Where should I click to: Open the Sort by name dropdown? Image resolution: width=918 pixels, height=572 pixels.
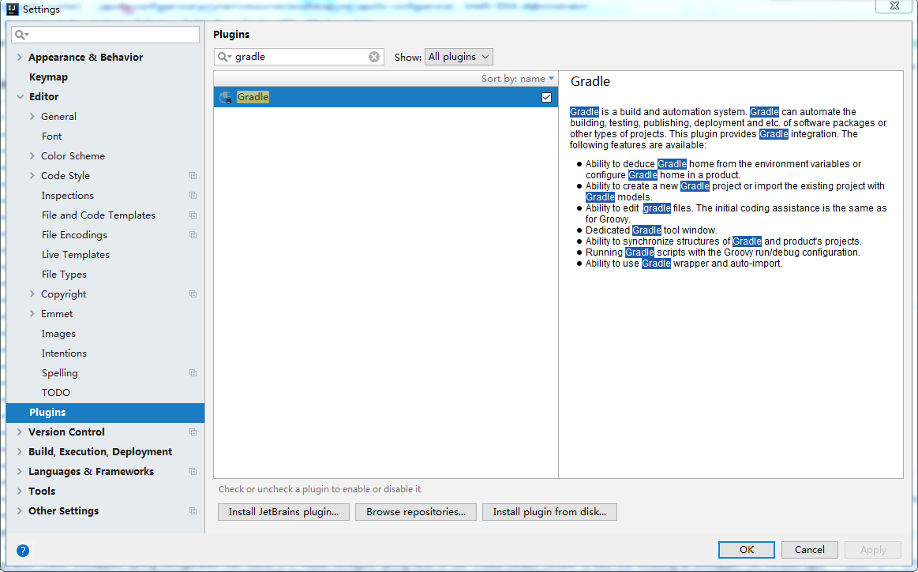tap(518, 79)
